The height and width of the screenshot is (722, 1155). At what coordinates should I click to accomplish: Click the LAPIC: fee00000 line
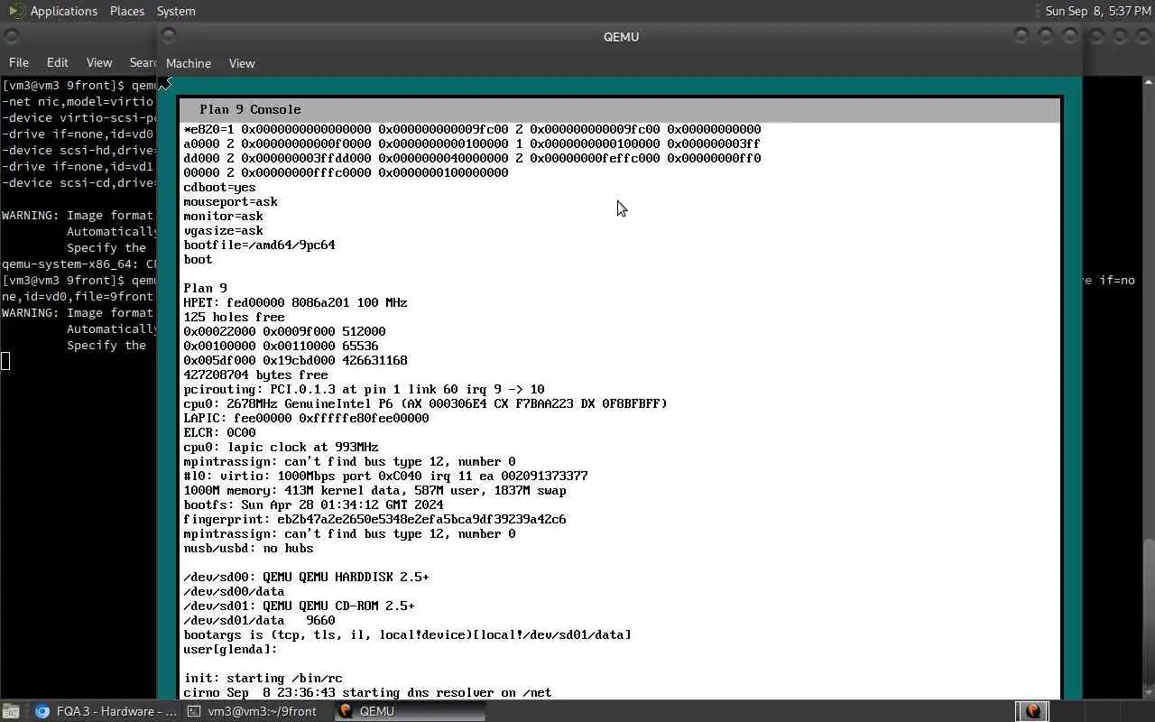[x=306, y=418]
